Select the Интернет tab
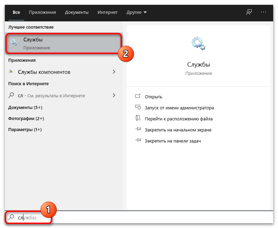Image resolution: width=278 pixels, height=228 pixels. click(x=107, y=12)
